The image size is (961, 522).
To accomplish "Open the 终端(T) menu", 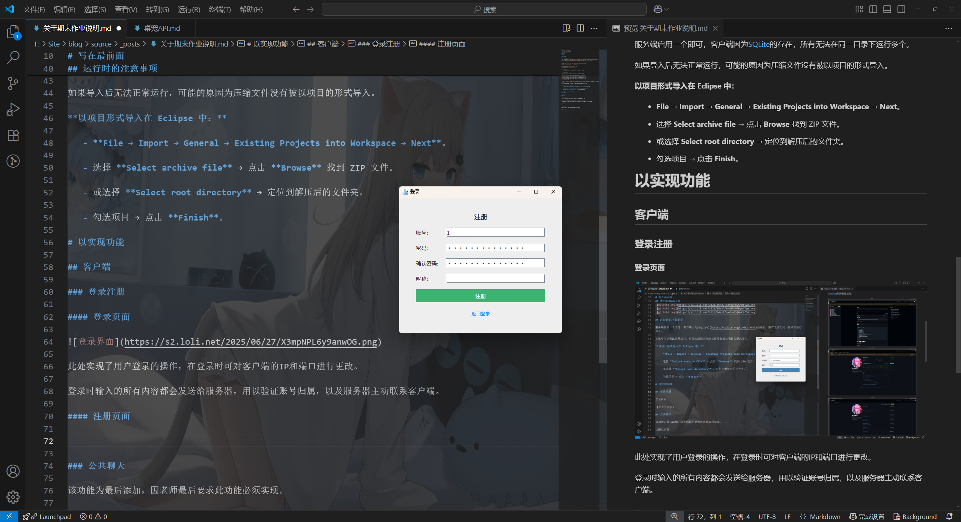I will click(220, 9).
